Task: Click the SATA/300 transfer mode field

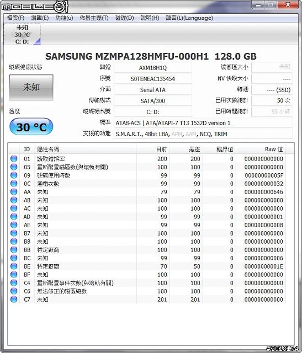Action: click(153, 101)
